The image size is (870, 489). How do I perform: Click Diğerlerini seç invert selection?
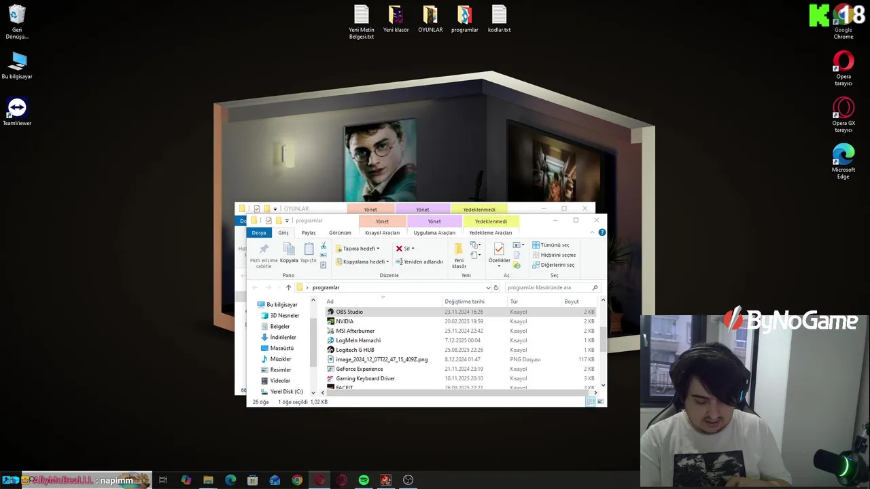(x=553, y=265)
